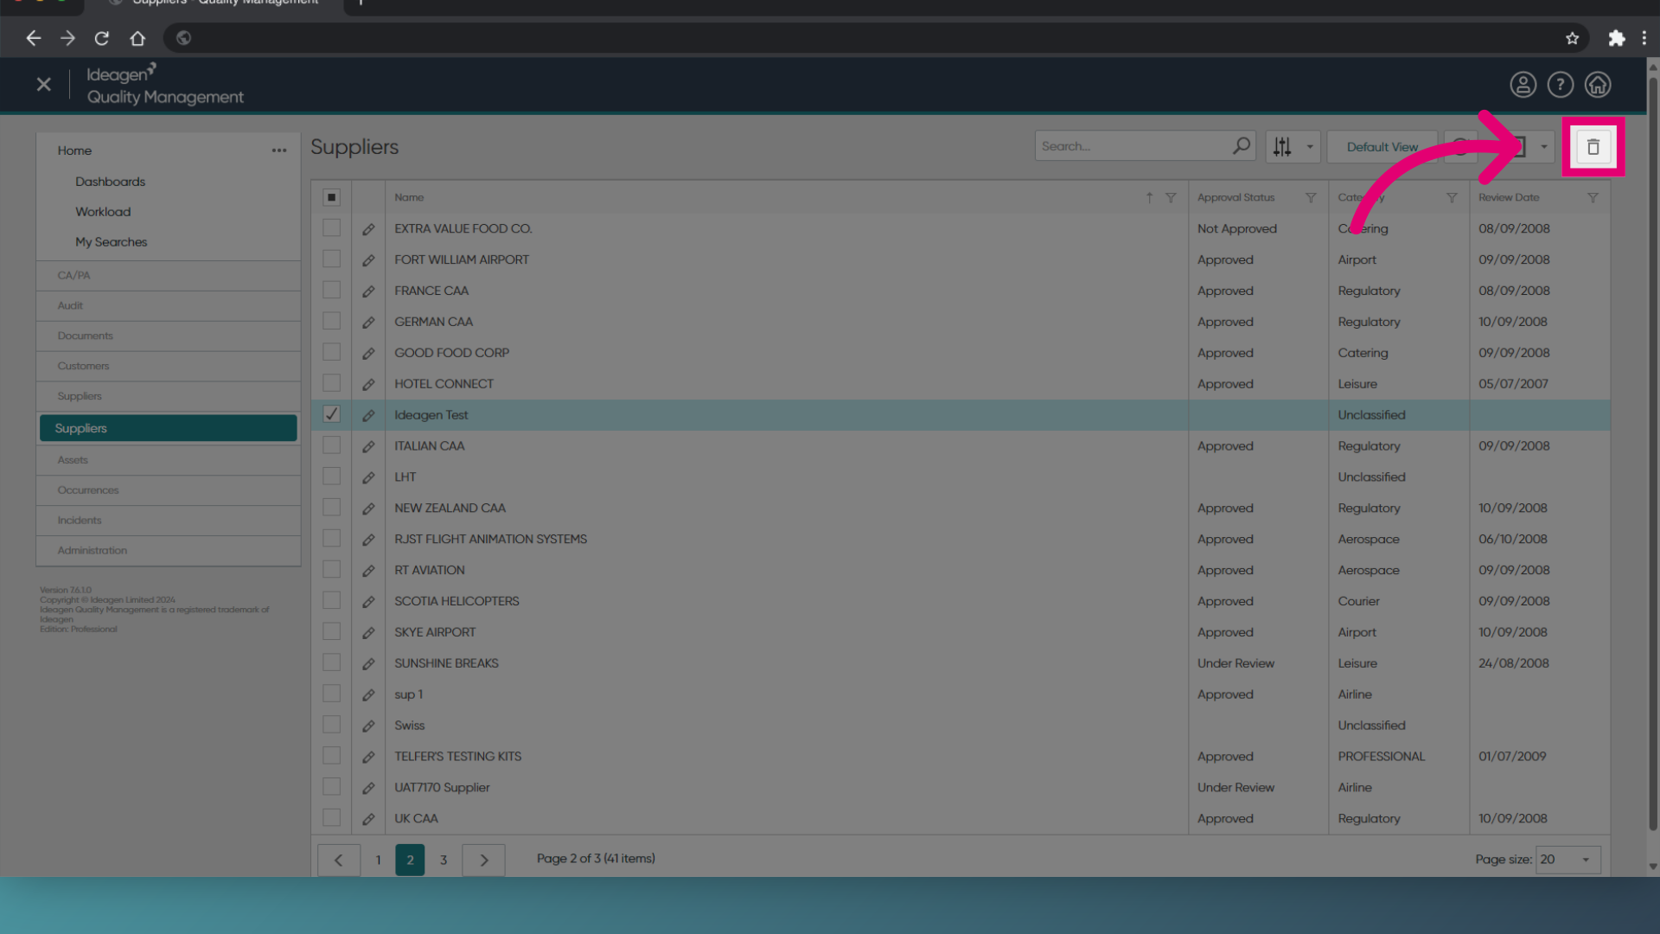Click the page vertical scrollbar
The width and height of the screenshot is (1660, 934).
click(1652, 454)
